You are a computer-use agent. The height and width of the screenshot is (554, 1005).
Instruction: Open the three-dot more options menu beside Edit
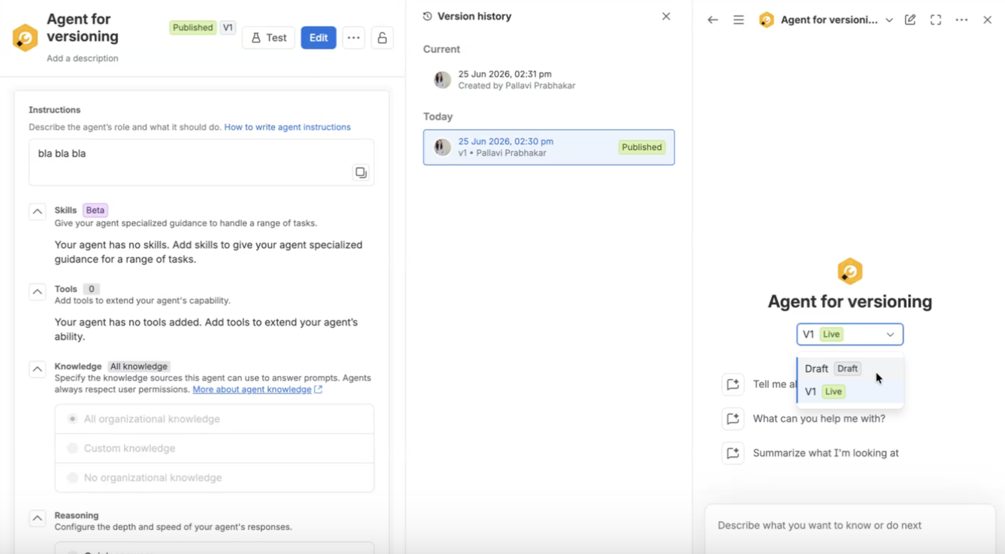tap(354, 38)
